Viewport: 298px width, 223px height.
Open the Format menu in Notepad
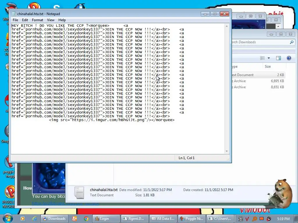(38, 20)
